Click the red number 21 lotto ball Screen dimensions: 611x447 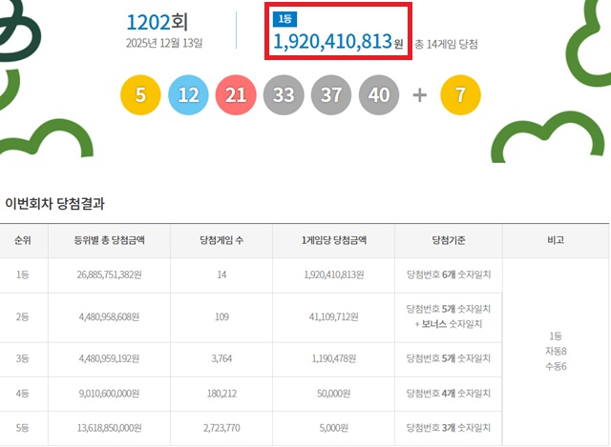point(236,95)
